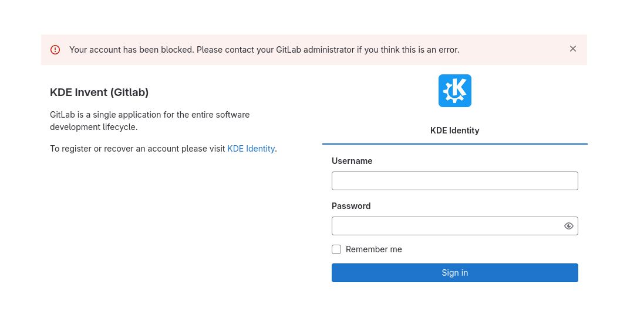This screenshot has width=627, height=319.
Task: Enable the Remember me checkbox
Action: point(336,249)
